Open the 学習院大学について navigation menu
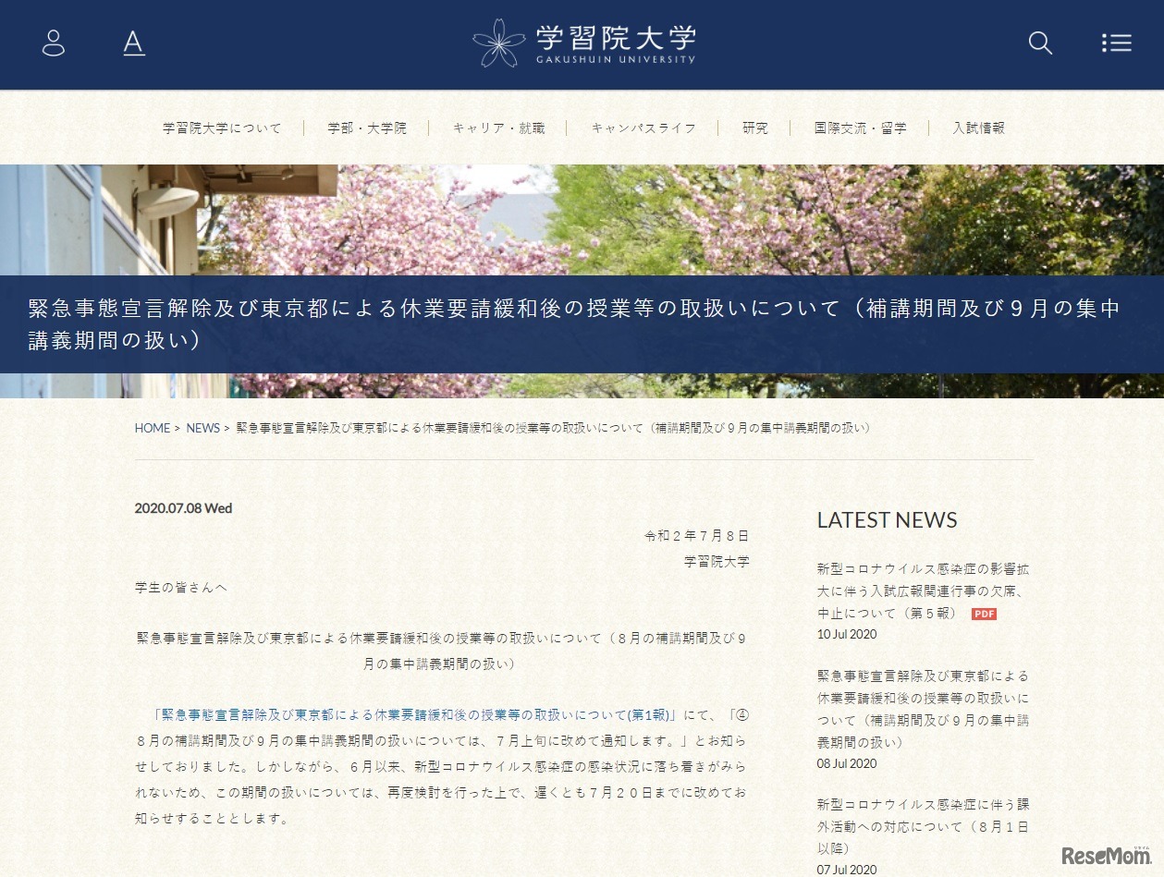The image size is (1164, 877). (x=222, y=128)
